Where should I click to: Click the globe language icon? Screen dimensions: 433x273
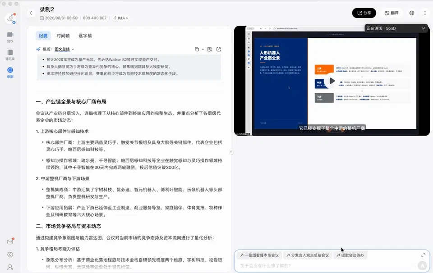point(412,13)
